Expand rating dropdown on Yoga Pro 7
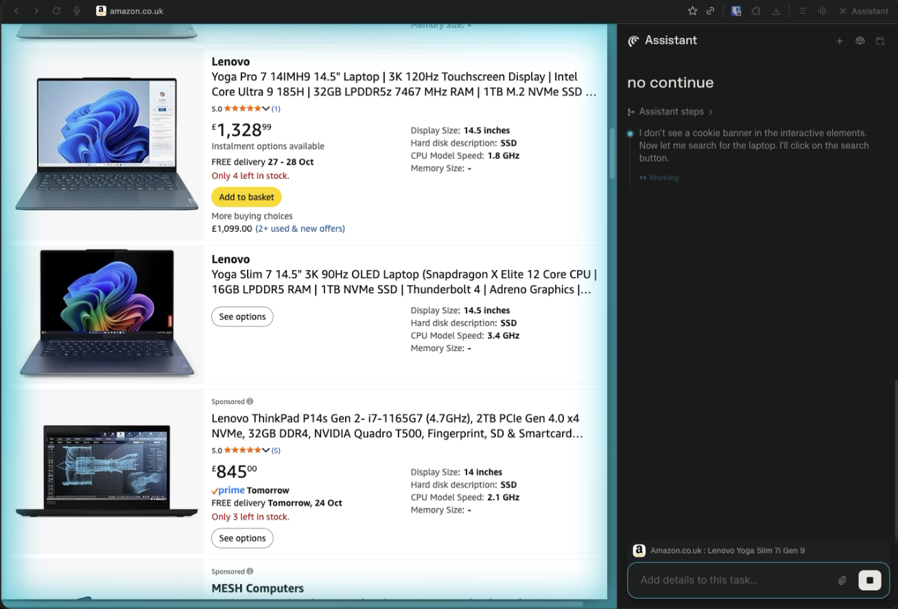This screenshot has width=898, height=609. point(265,108)
